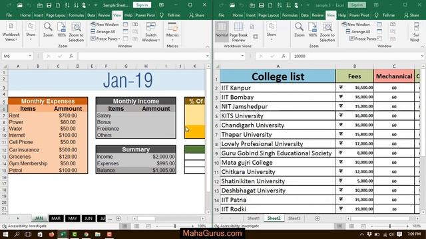
Task: Click formula bar showing 10000 in right window
Action: pos(356,56)
